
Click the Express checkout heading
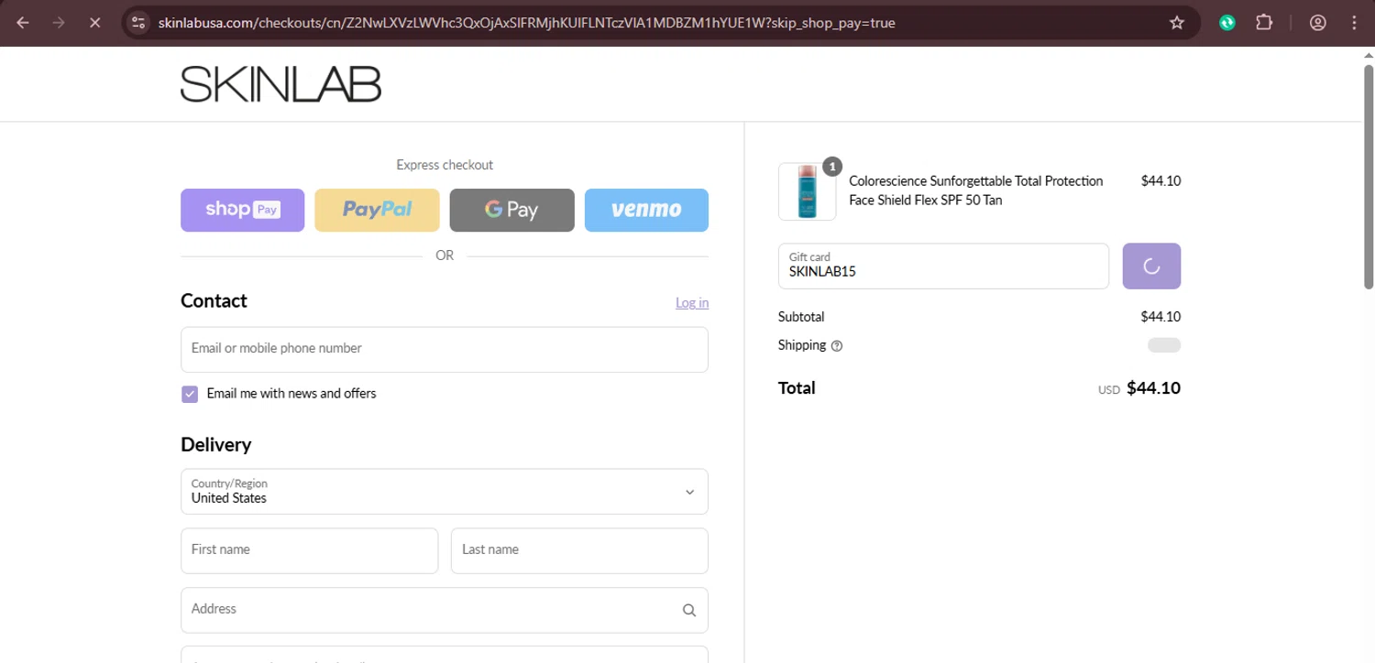[x=445, y=165]
